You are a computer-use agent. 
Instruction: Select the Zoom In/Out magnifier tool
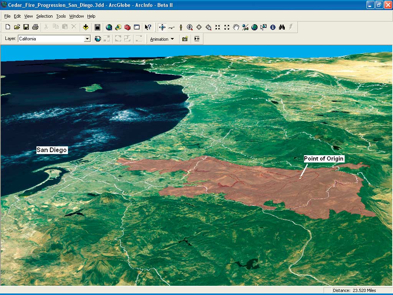tap(190, 27)
